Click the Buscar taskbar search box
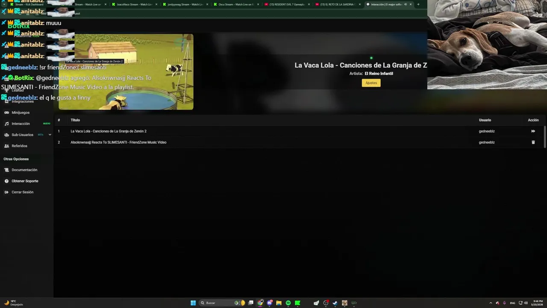Screen dimensions: 547x308 point(223,303)
